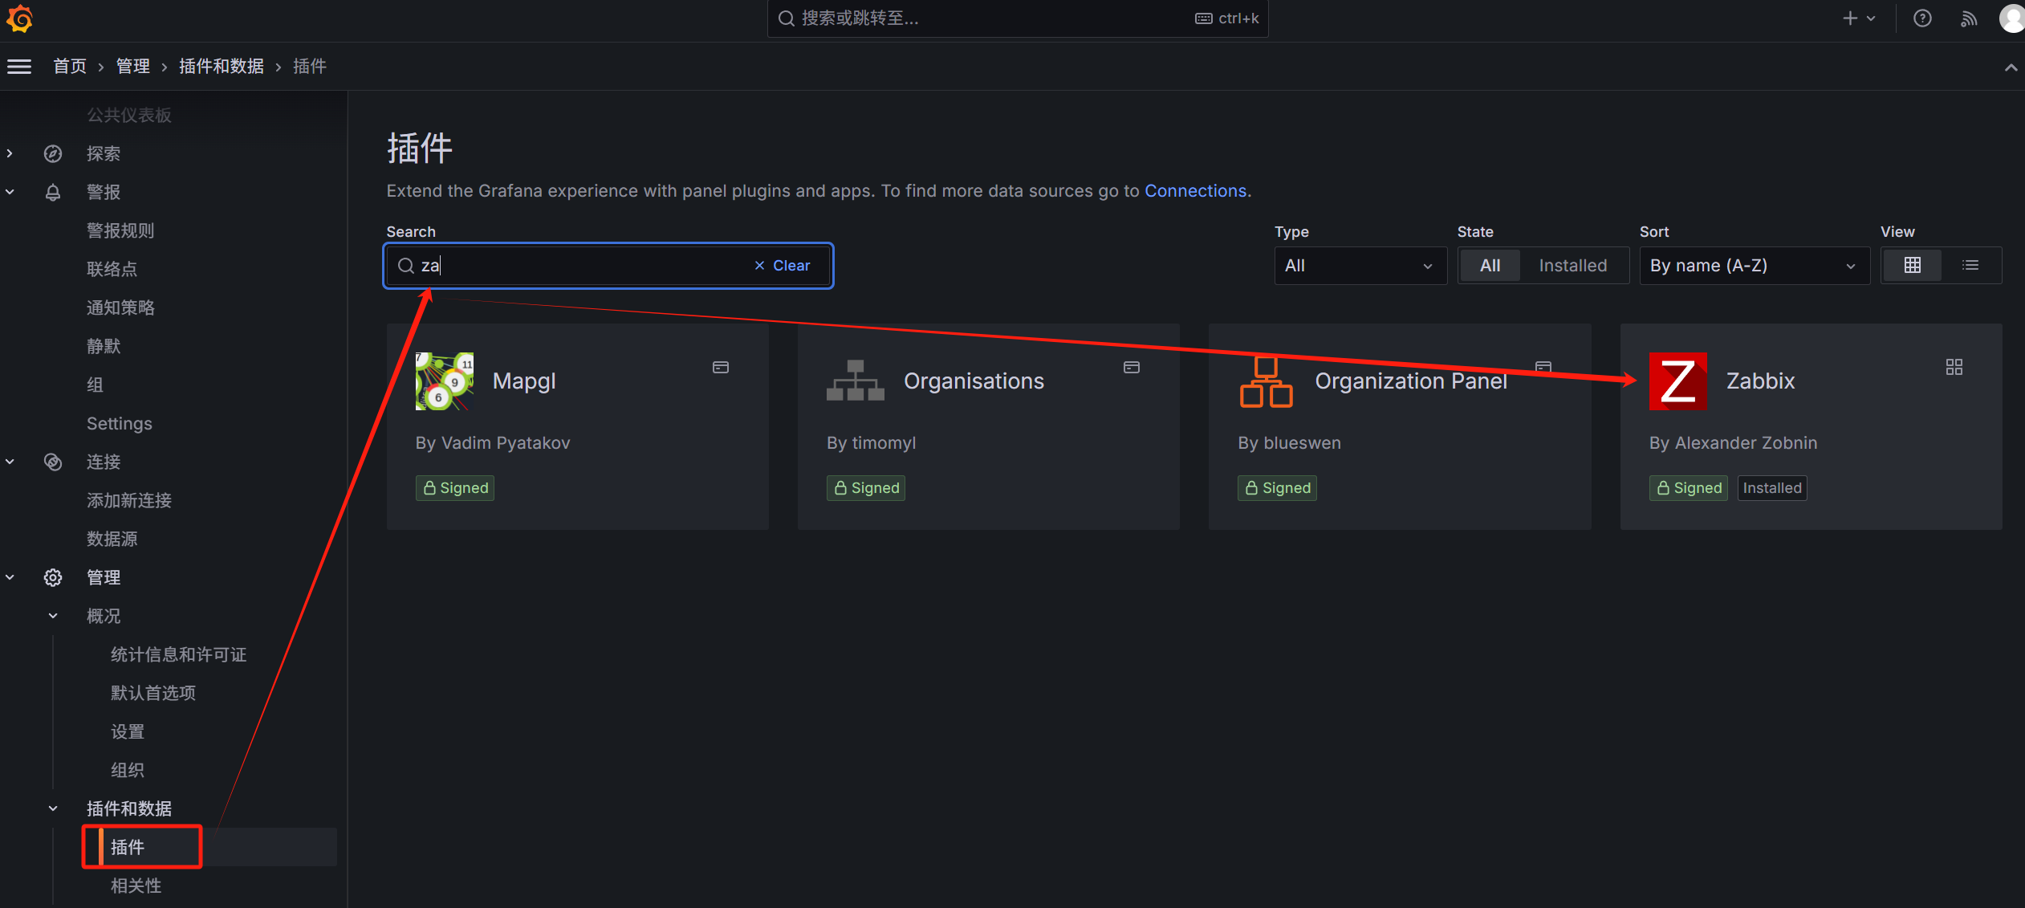Open 数据源 menu item
This screenshot has height=908, width=2025.
[x=112, y=539]
